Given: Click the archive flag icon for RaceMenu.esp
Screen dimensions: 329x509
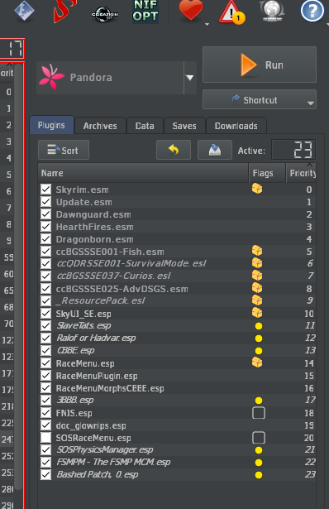Looking at the screenshot, I should pyautogui.click(x=257, y=363).
